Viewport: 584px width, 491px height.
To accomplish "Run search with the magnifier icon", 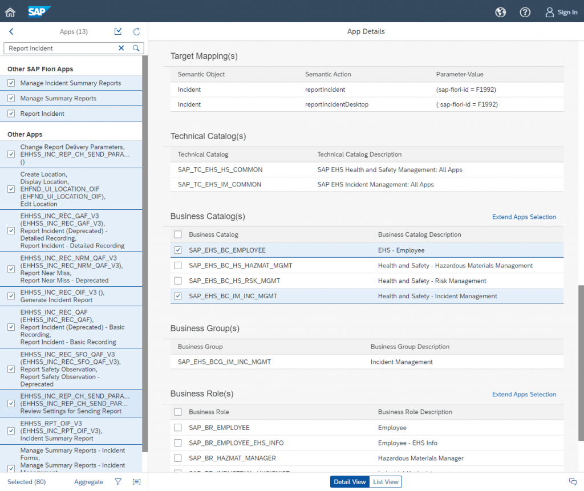I will pos(136,48).
